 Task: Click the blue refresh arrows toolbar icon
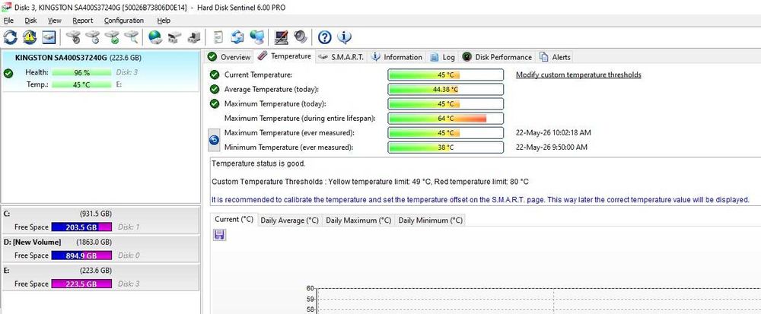click(x=10, y=37)
